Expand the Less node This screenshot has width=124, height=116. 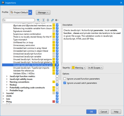[4, 99]
